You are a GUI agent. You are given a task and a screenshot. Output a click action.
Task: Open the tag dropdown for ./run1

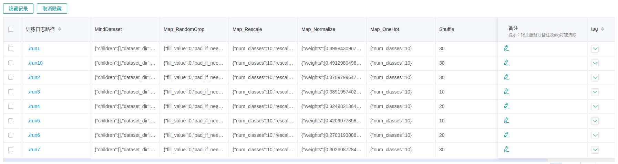(x=595, y=49)
